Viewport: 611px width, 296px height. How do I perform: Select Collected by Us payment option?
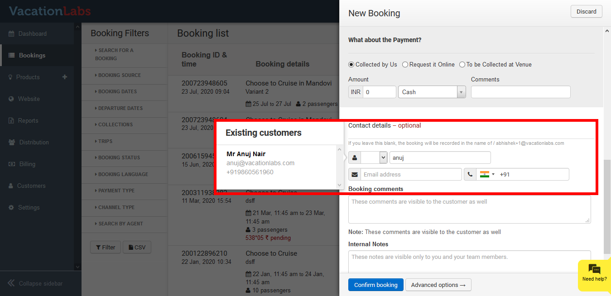351,65
